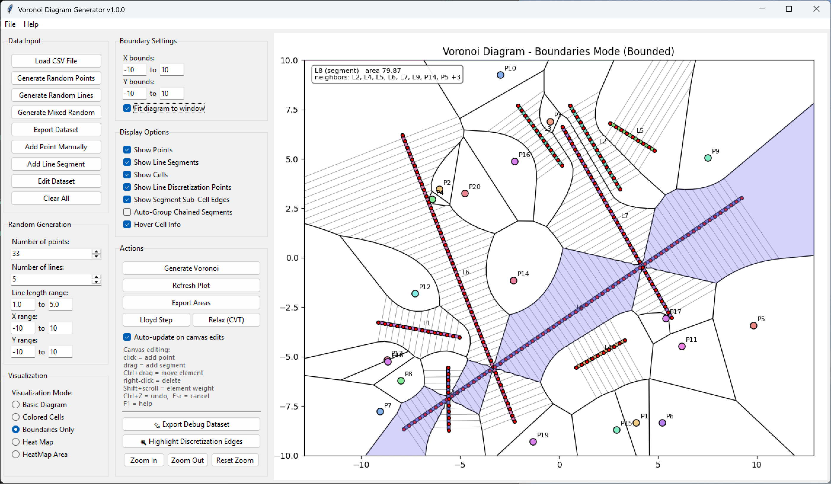Toggle Show Segment Sub-Cell Edges
This screenshot has width=831, height=491.
pos(127,199)
